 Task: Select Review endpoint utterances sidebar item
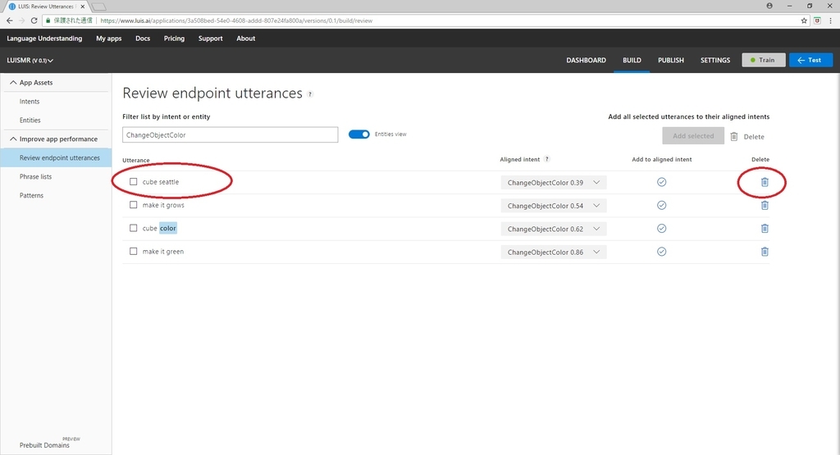pos(56,158)
